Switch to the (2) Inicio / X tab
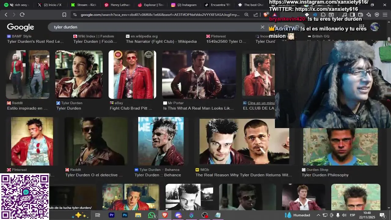 (x=50, y=5)
